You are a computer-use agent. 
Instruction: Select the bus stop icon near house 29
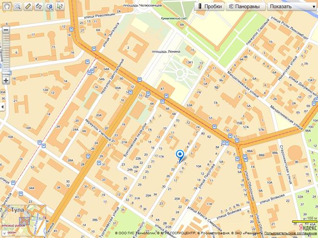pyautogui.click(x=88, y=156)
